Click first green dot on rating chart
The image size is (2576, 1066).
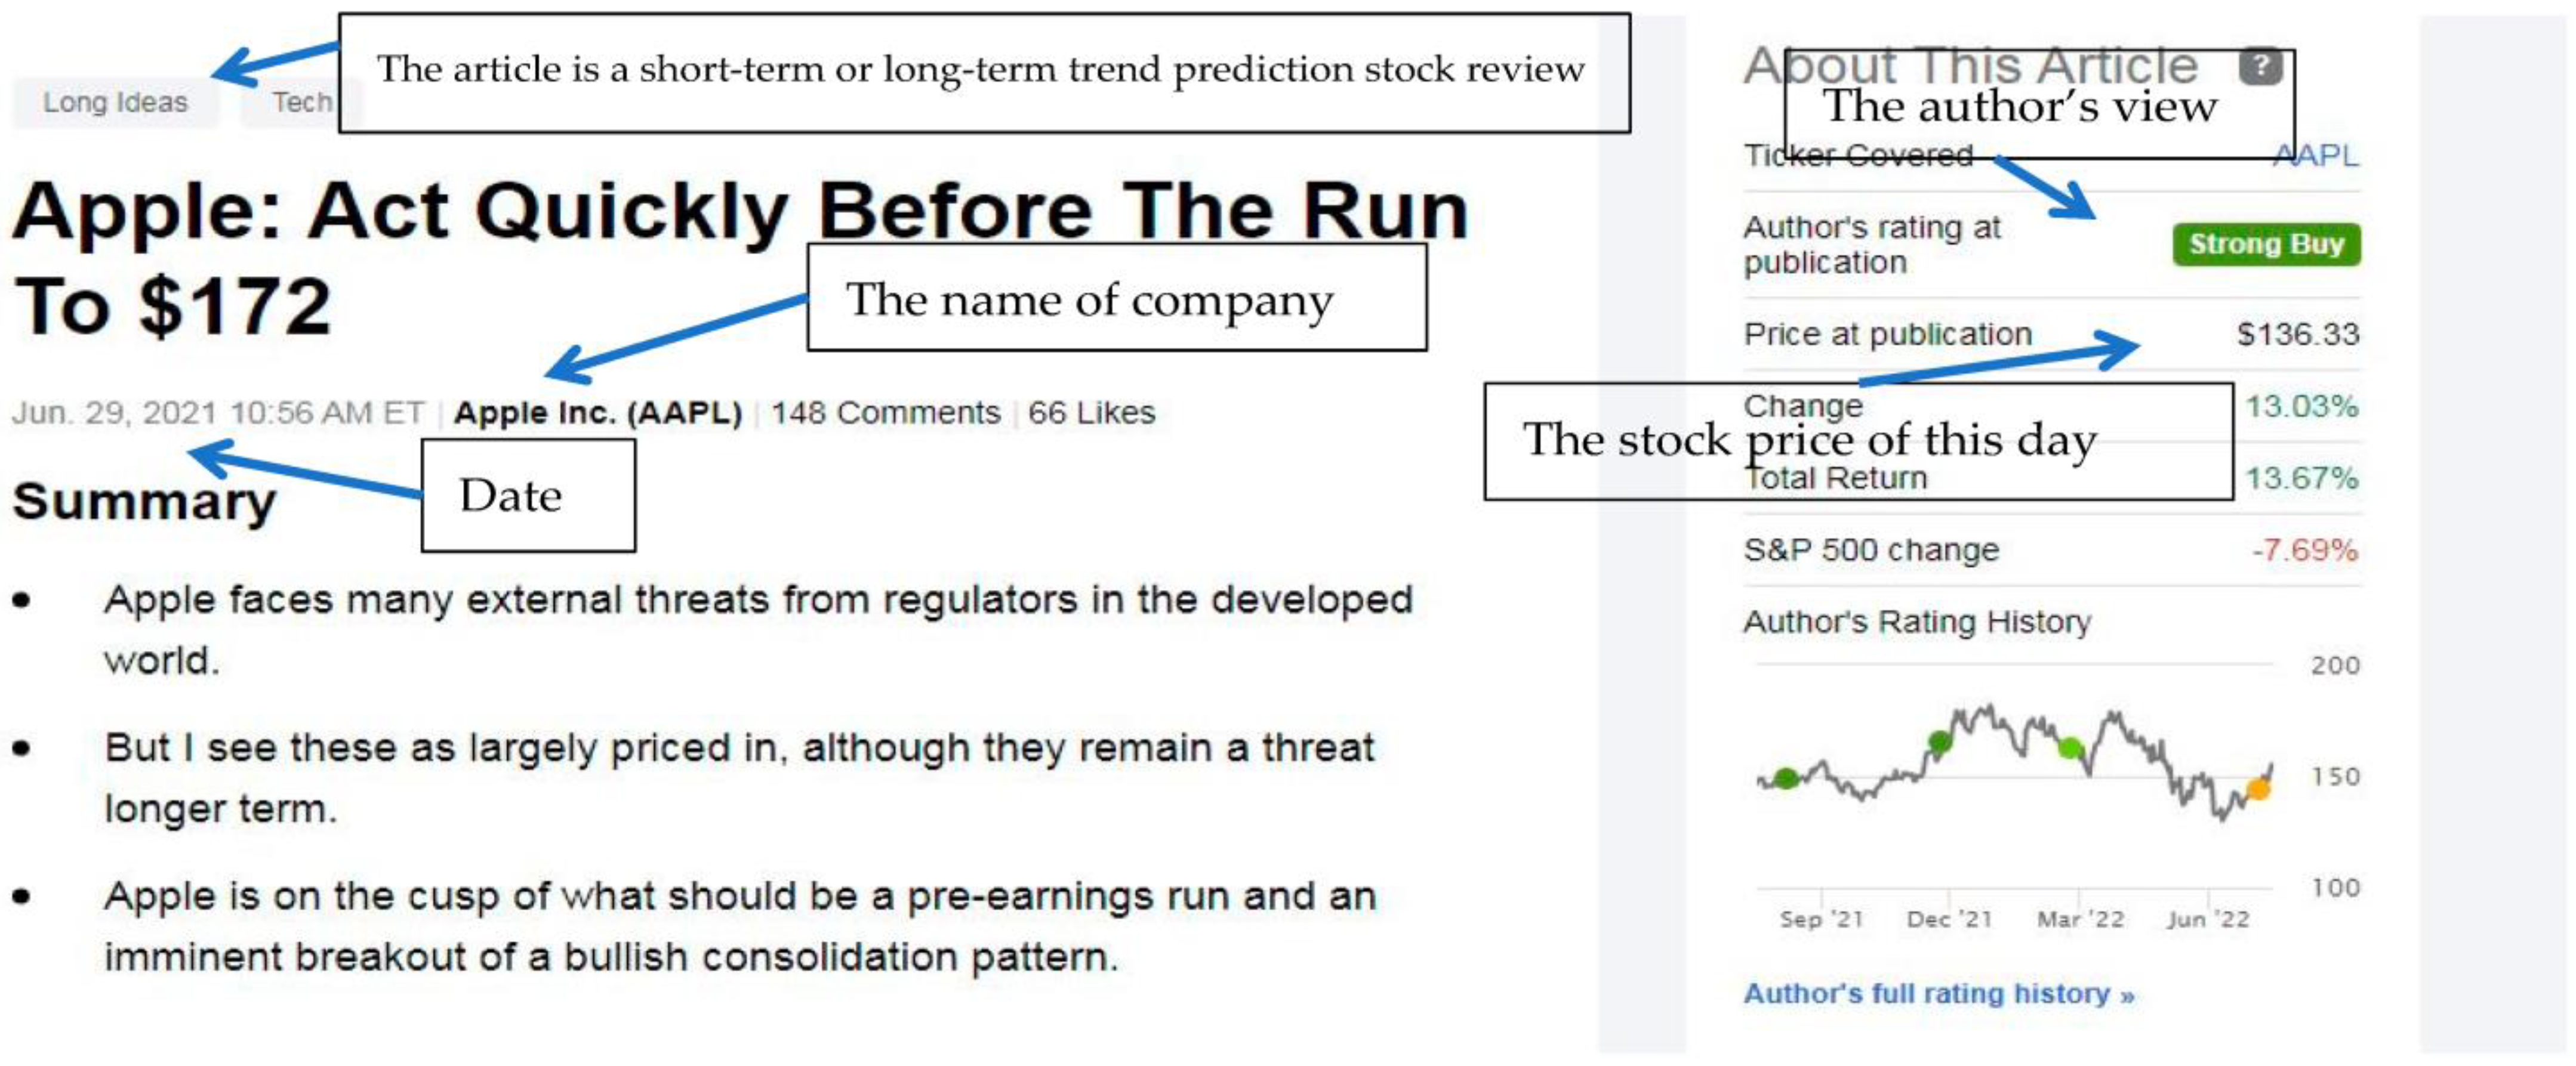(1785, 778)
